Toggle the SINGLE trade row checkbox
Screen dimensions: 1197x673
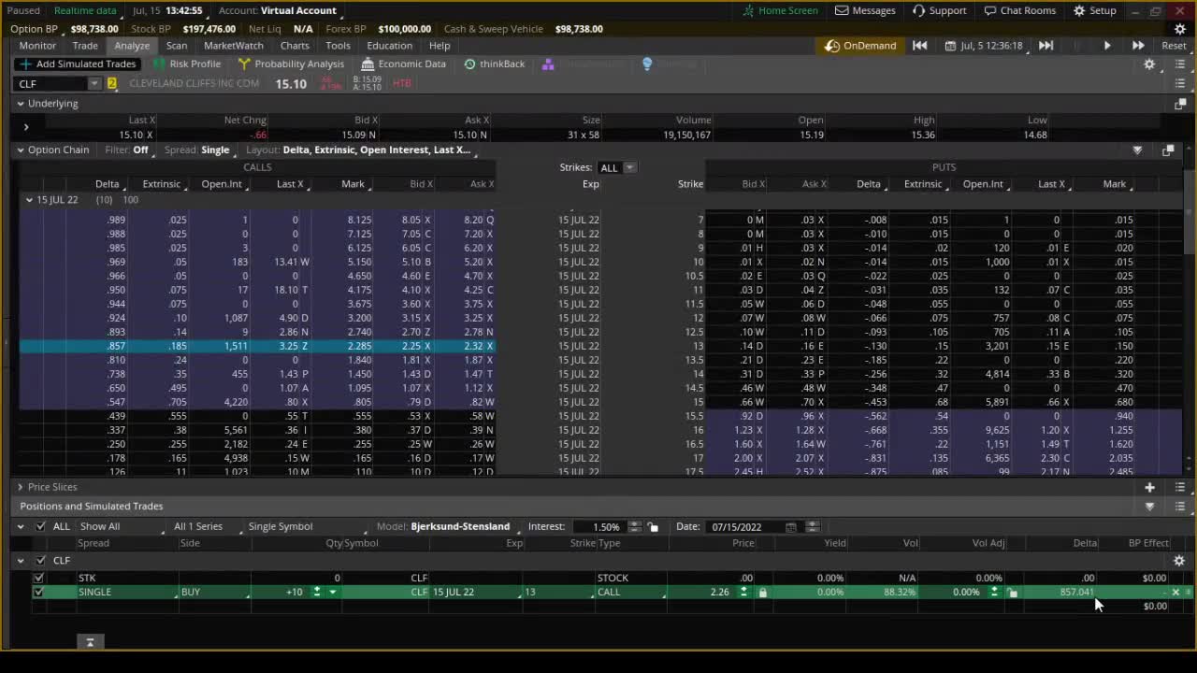point(38,592)
